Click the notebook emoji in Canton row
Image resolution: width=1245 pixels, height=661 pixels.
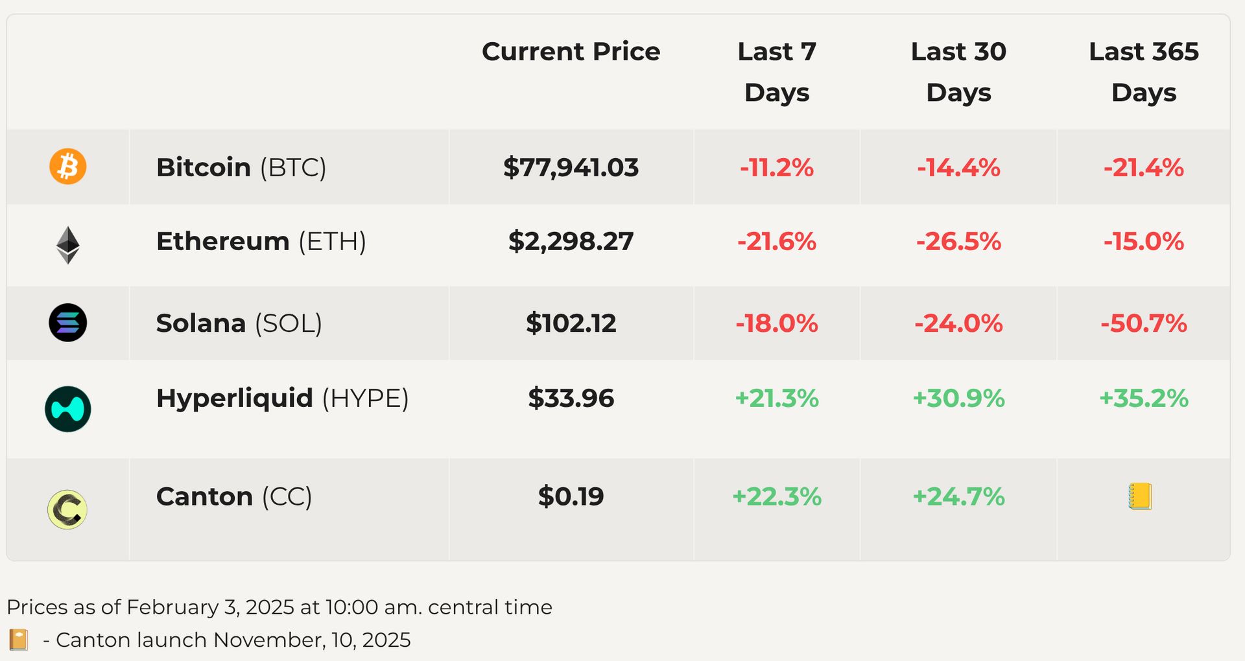pos(1140,496)
